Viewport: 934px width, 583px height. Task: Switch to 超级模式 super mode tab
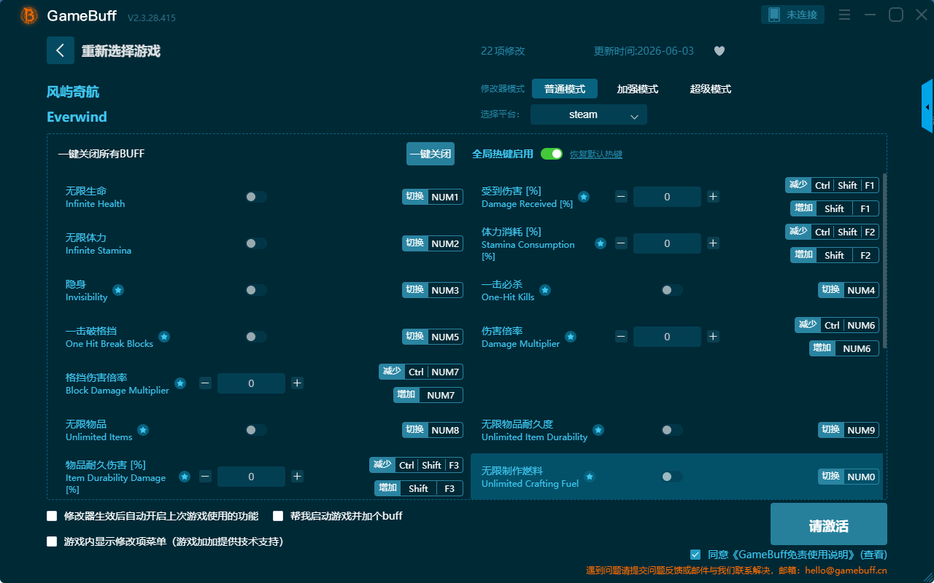(x=711, y=89)
